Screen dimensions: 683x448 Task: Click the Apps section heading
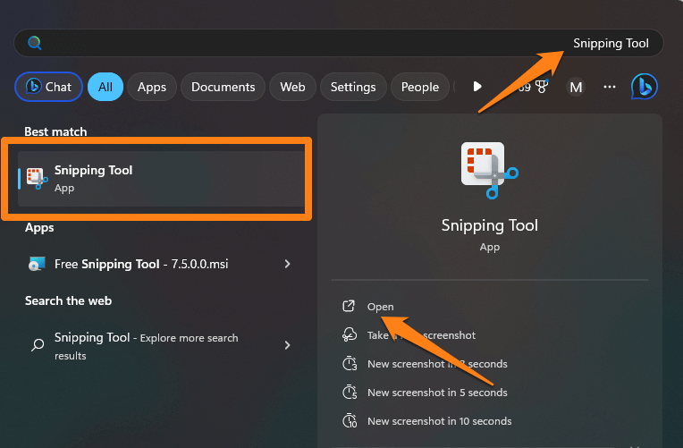(39, 227)
